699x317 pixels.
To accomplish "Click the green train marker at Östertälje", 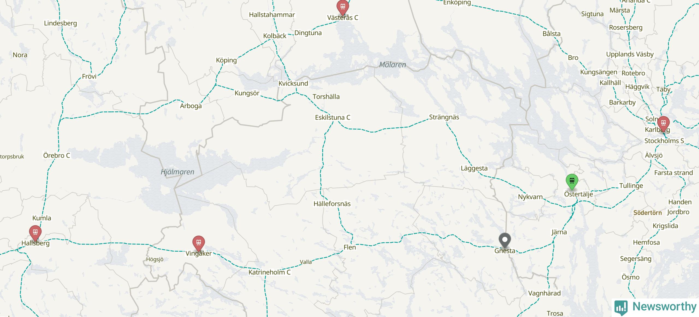I will (572, 181).
